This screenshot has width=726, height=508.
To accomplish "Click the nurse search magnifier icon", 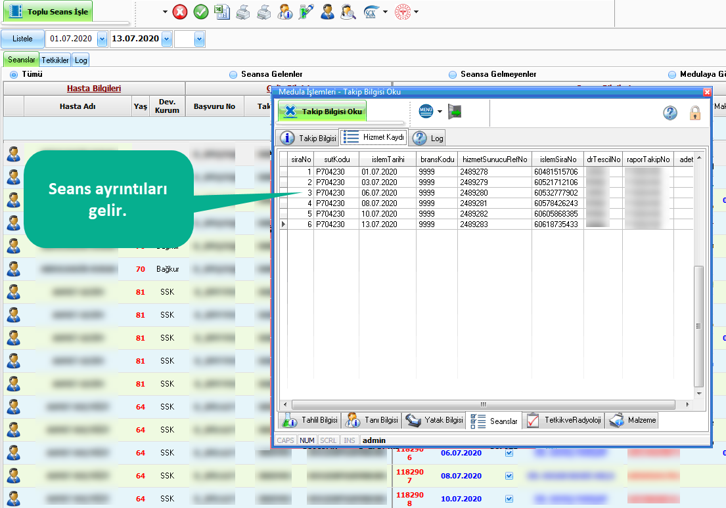I will coord(348,12).
